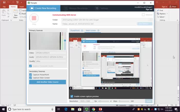The width and height of the screenshot is (180, 112).
Task: Select the Video source dropdown
Action: point(51,53)
